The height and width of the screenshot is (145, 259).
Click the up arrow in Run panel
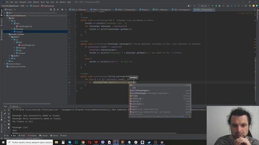(9, 110)
